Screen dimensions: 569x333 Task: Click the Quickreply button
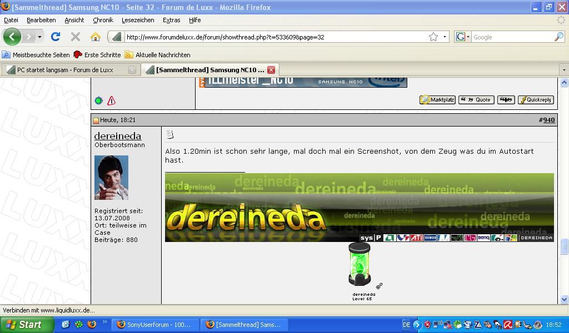tap(536, 100)
